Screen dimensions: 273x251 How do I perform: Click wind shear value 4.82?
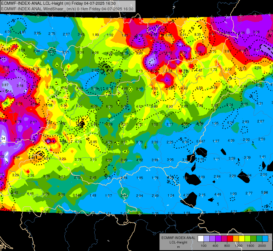139,160
